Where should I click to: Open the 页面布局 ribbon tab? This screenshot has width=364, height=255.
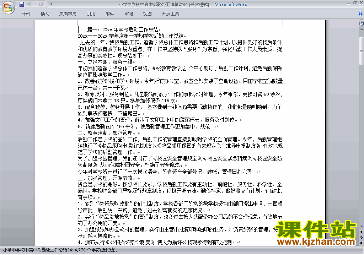point(68,14)
